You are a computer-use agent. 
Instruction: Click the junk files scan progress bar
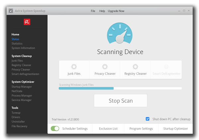tap(120, 88)
